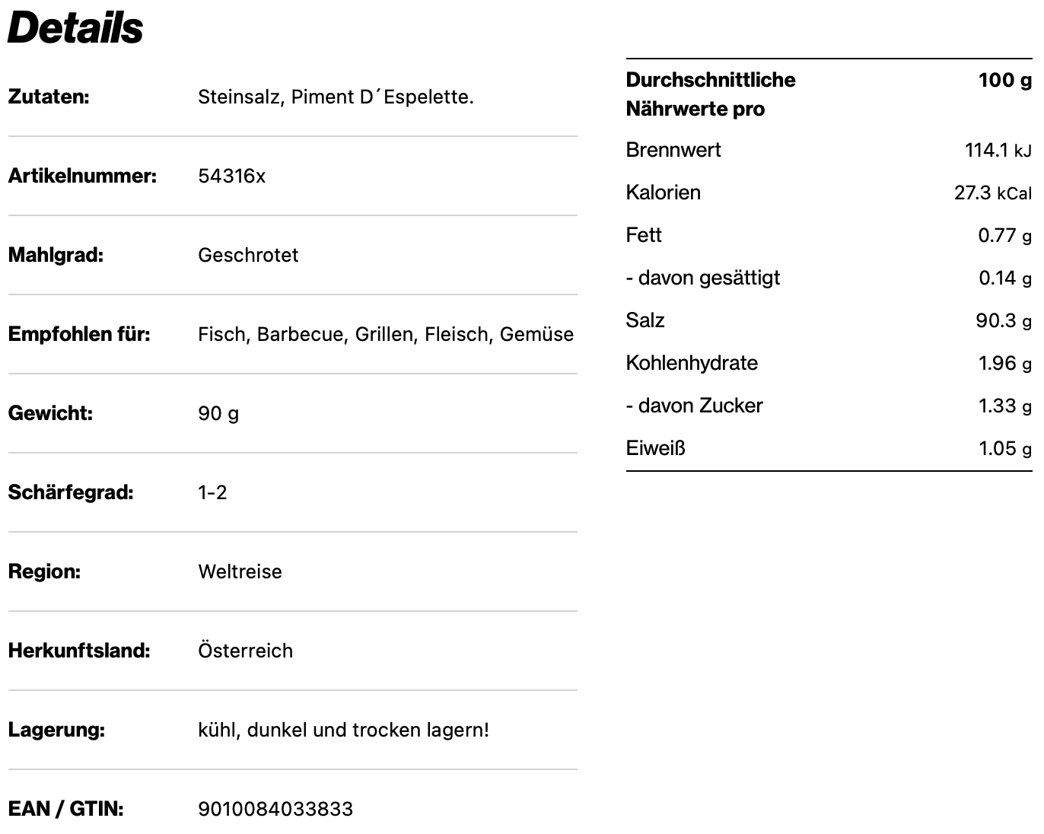This screenshot has width=1044, height=834.
Task: Select the Mahlgrad value Geschrotet
Action: click(x=248, y=256)
